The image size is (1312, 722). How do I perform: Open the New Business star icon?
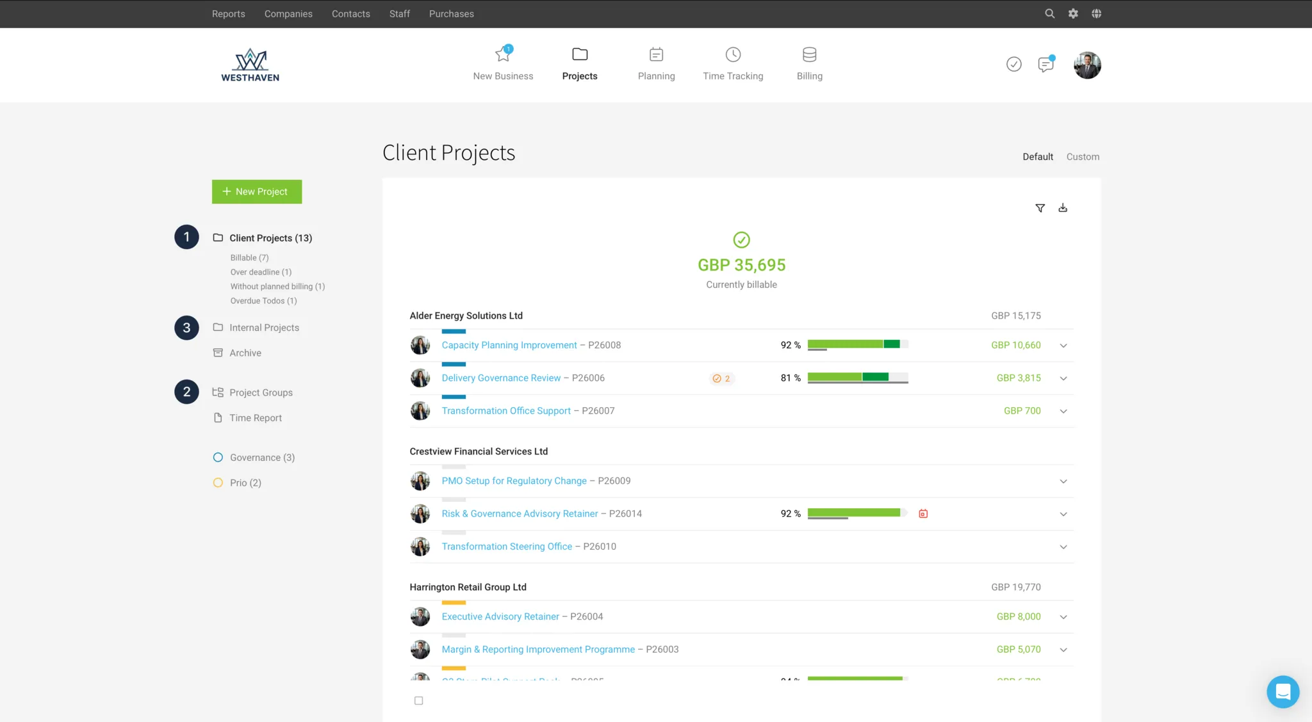coord(503,54)
